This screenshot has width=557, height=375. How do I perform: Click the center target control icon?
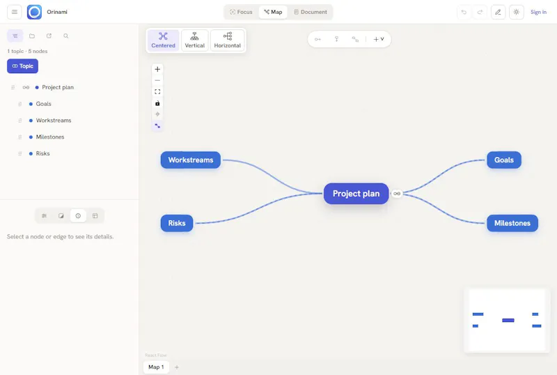157,114
